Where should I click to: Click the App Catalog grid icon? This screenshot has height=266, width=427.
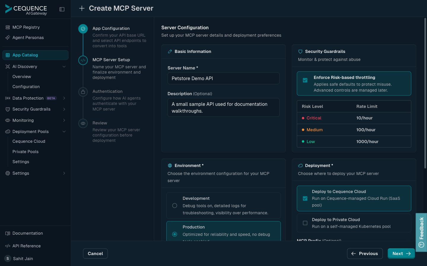(8, 55)
